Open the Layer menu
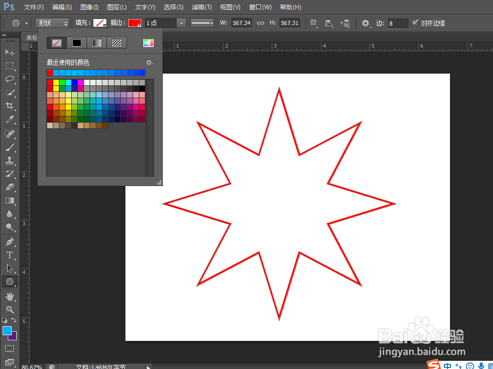This screenshot has width=493, height=369. [x=117, y=7]
